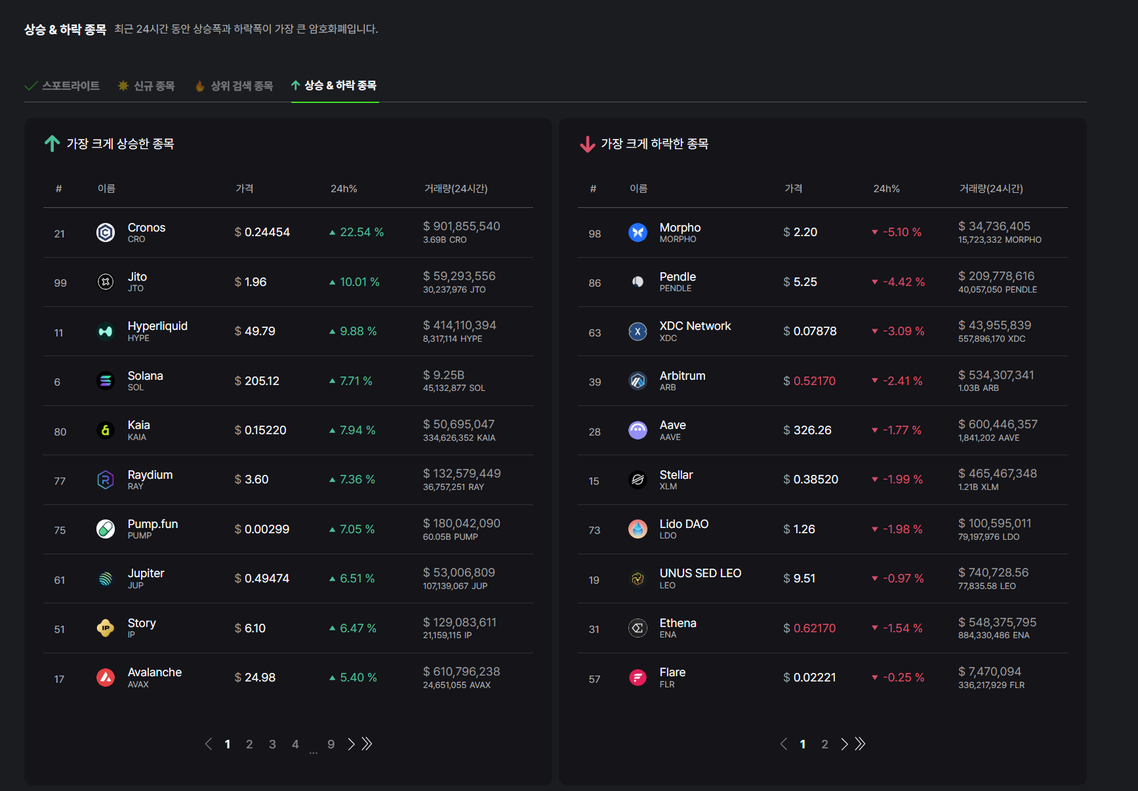Viewport: 1138px width, 791px height.
Task: Select current page 1 in gainers pagination
Action: pos(228,744)
